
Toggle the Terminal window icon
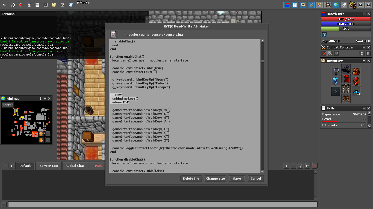point(46,5)
